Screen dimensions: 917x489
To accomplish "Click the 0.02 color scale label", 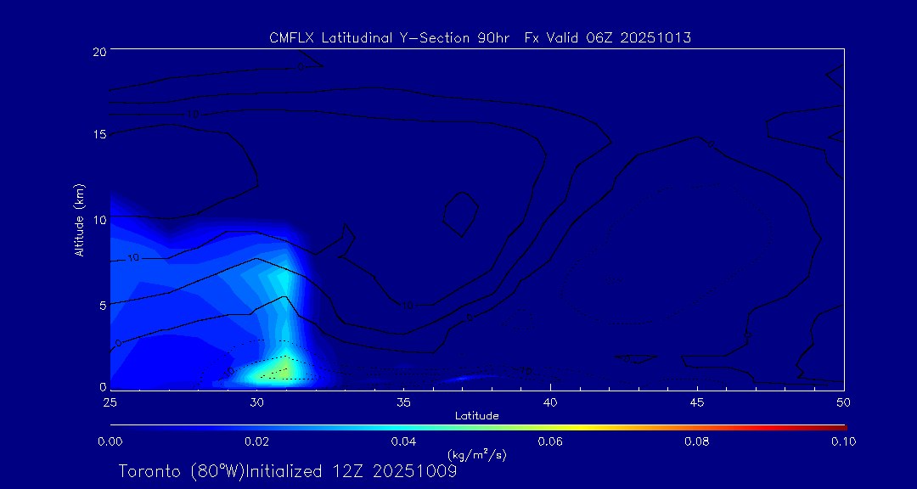I will click(256, 441).
